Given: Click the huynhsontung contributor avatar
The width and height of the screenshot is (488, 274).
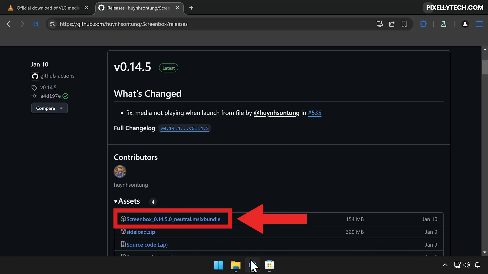Looking at the screenshot, I should [120, 172].
